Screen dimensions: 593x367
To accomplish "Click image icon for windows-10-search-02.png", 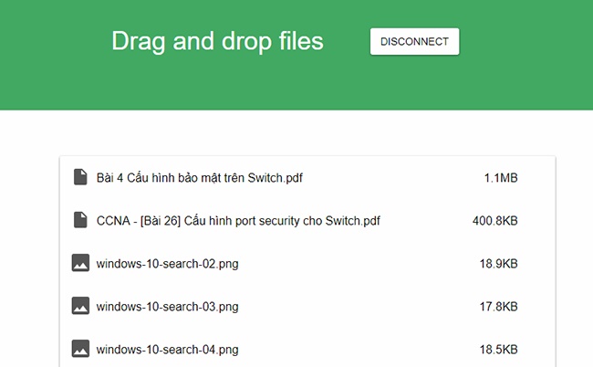I will tap(80, 263).
